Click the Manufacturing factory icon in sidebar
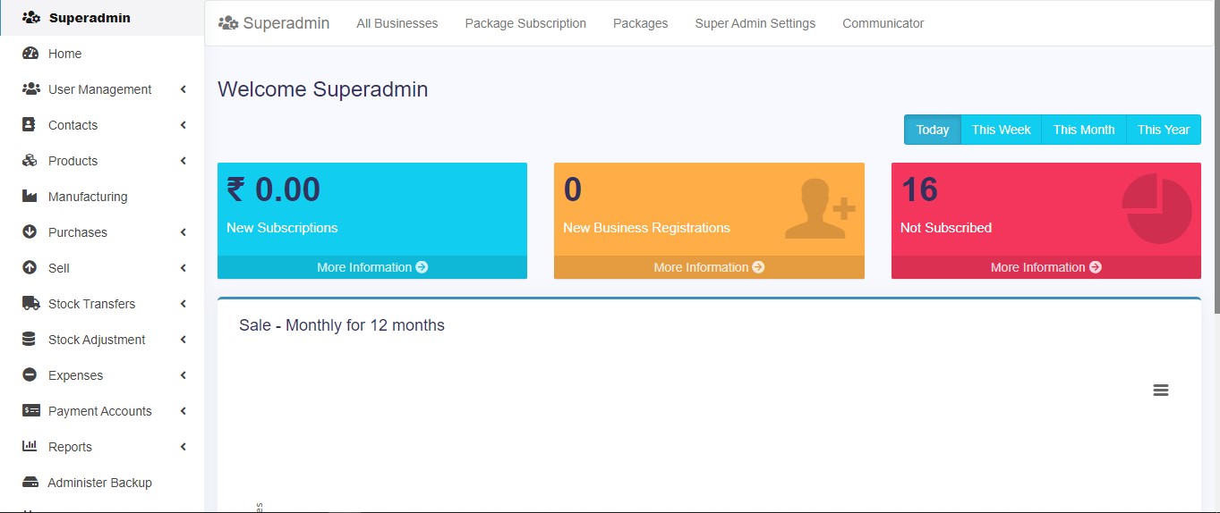The height and width of the screenshot is (513, 1220). (30, 197)
